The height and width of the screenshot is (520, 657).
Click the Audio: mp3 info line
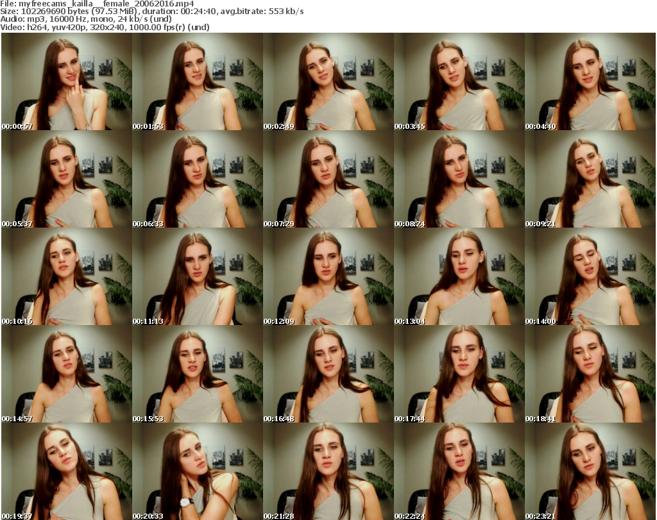(86, 19)
